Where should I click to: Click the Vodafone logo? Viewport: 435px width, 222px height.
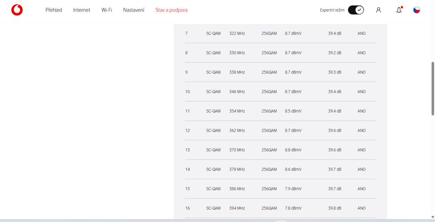pos(17,10)
